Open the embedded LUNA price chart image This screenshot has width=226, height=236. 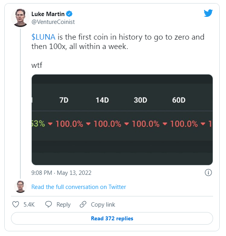coord(122,120)
